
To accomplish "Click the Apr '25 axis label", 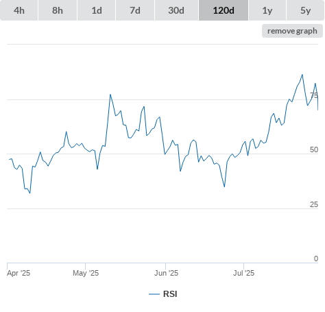I will (x=19, y=273).
